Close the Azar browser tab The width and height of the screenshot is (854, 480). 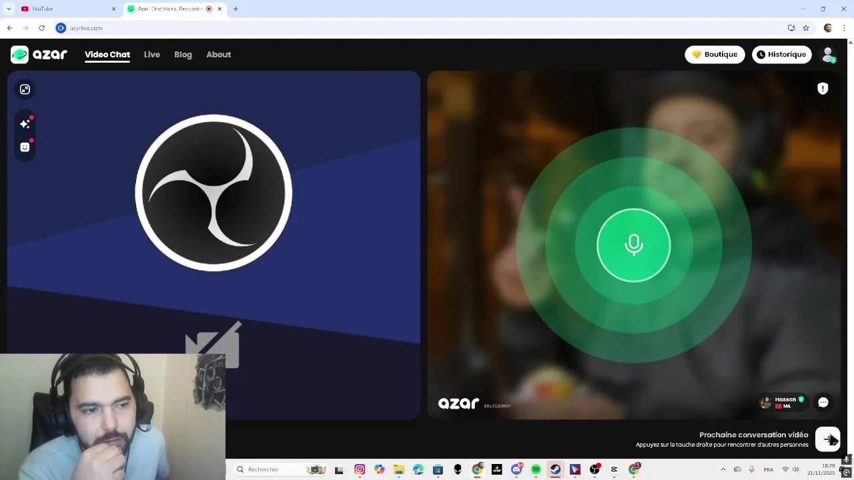[220, 9]
